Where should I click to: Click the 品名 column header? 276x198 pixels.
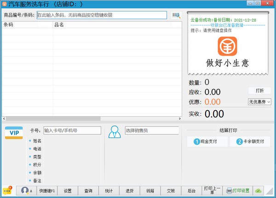pyautogui.click(x=117, y=25)
